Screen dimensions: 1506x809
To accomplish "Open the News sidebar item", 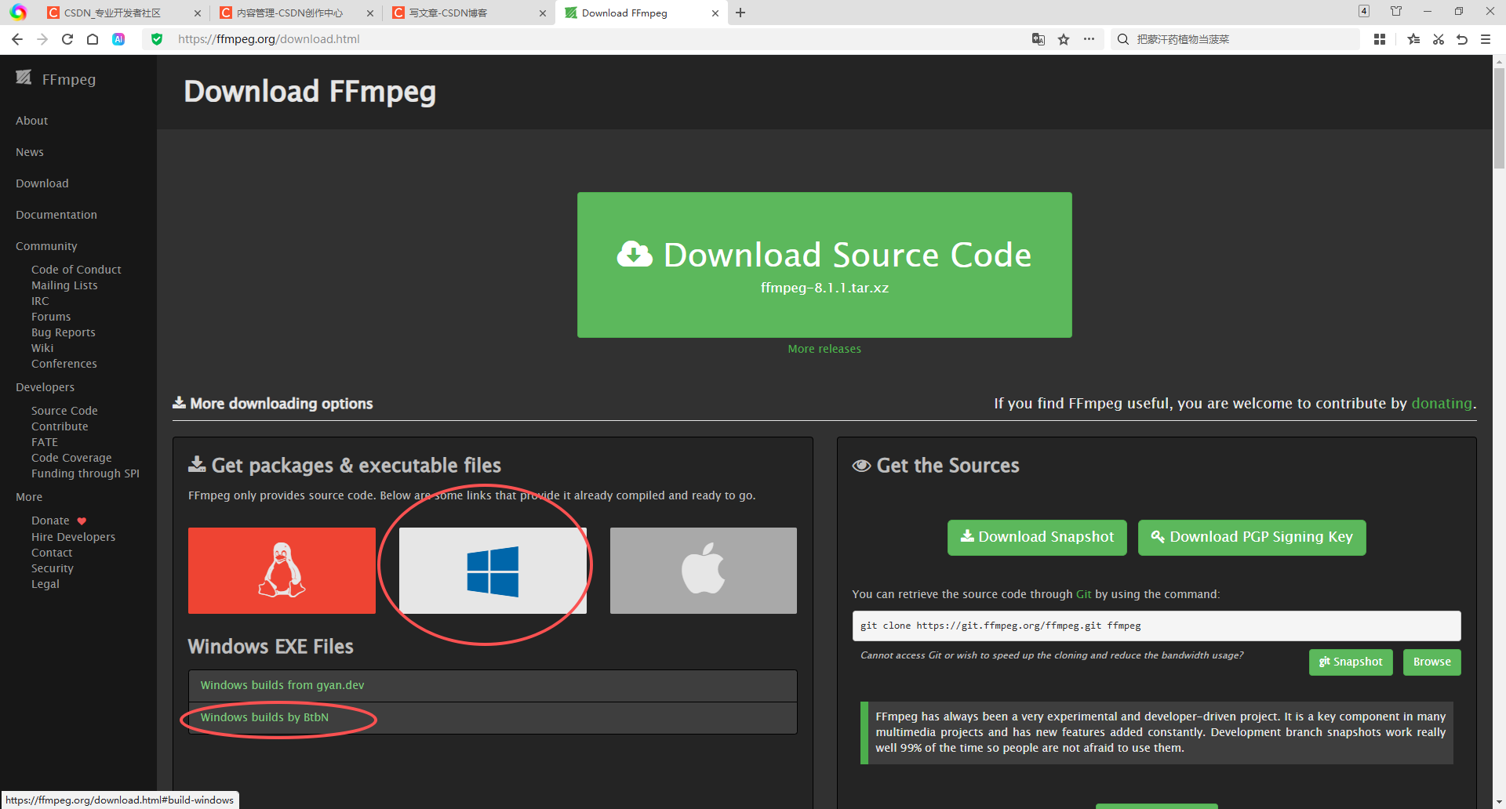I will 30,152.
